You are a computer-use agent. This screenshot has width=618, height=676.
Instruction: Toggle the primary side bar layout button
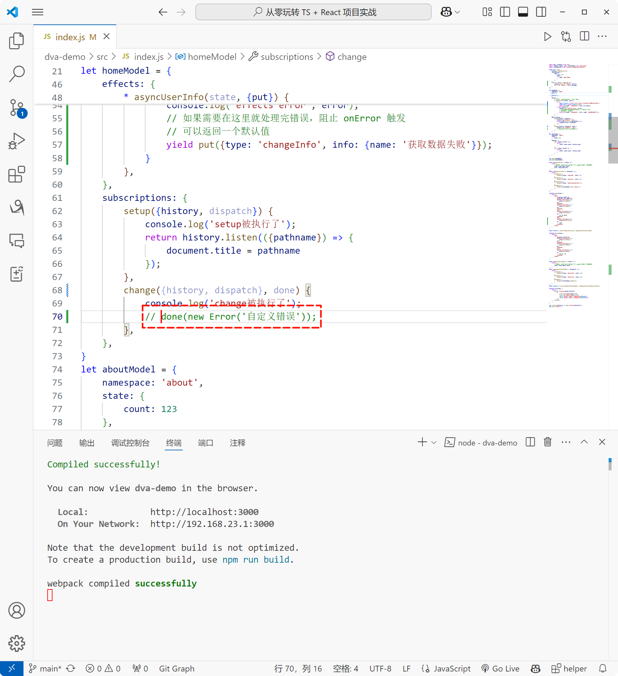click(x=505, y=12)
